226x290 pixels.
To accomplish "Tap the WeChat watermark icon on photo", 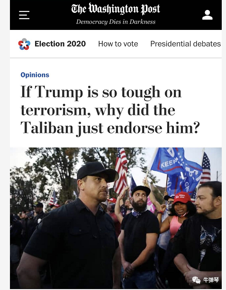I will click(x=196, y=280).
